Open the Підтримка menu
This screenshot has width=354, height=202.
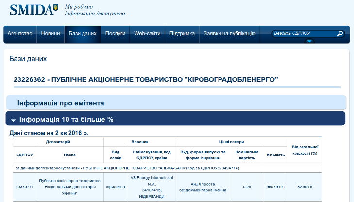tap(182, 34)
